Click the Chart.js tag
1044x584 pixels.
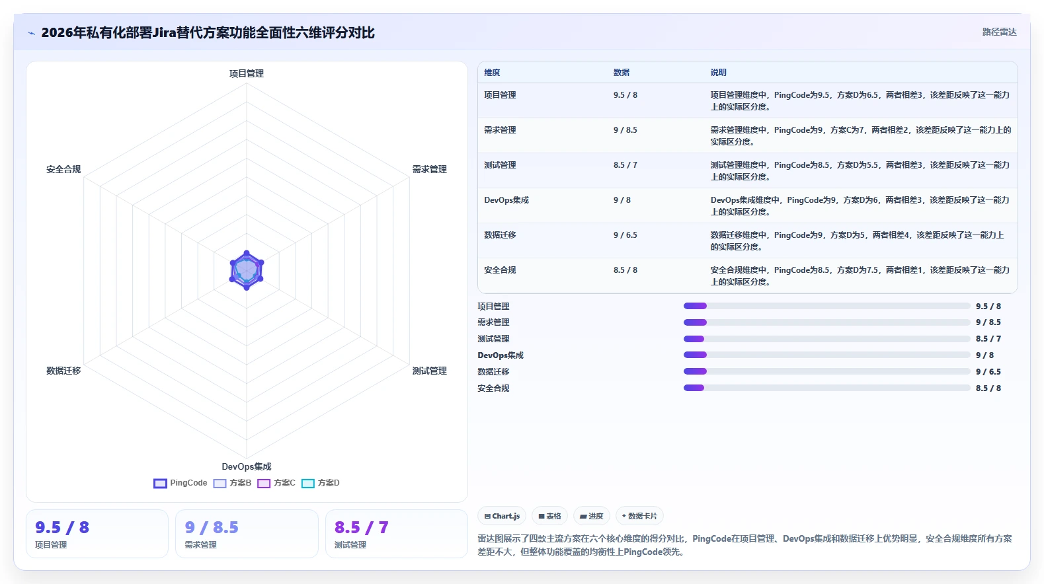pyautogui.click(x=502, y=516)
